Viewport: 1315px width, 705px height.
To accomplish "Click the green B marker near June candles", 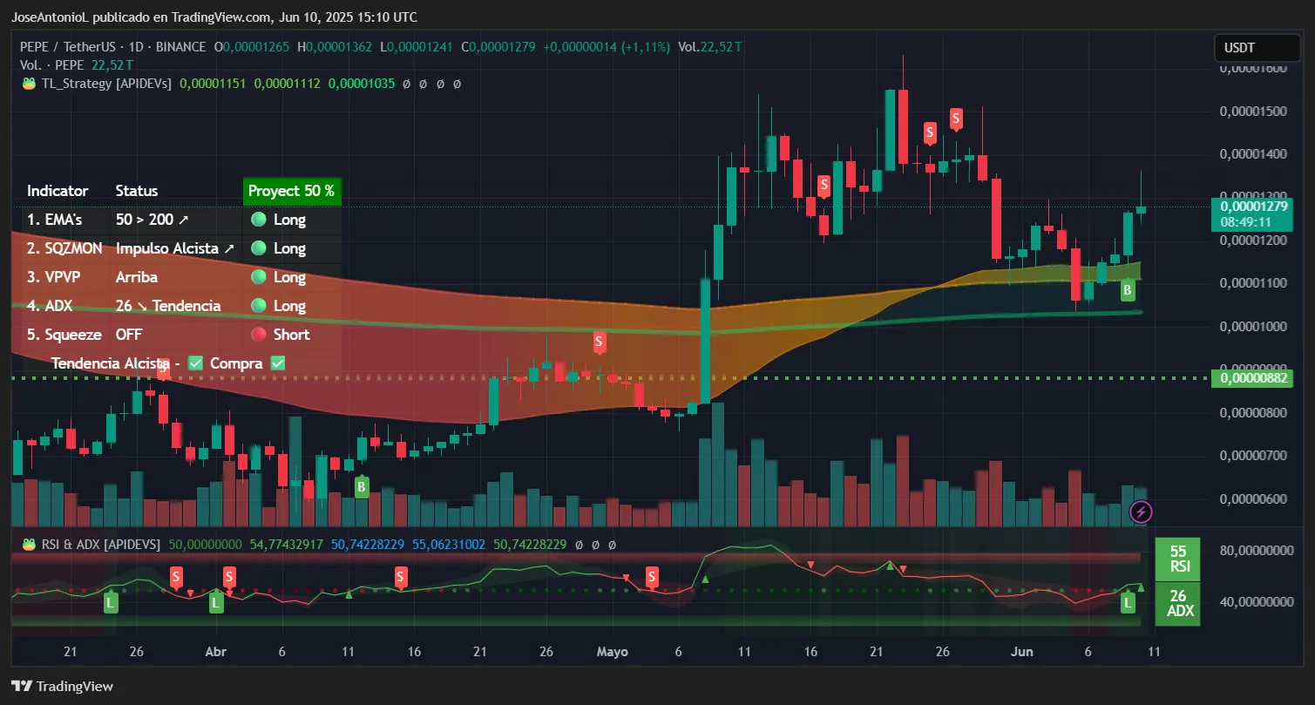I will [x=1127, y=290].
